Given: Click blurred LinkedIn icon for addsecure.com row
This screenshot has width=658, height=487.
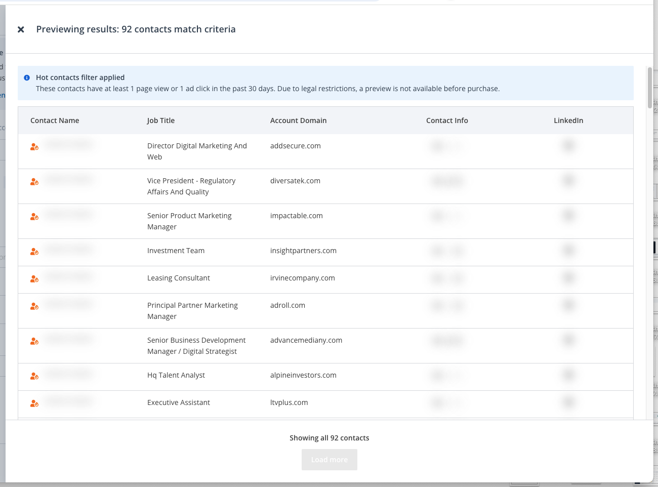Looking at the screenshot, I should tap(568, 146).
